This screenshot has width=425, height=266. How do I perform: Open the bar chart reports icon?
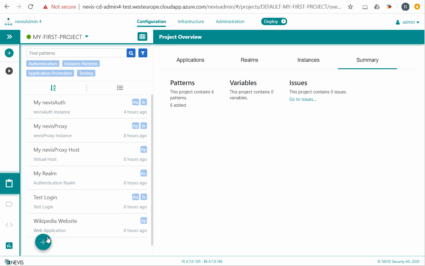tap(9, 246)
